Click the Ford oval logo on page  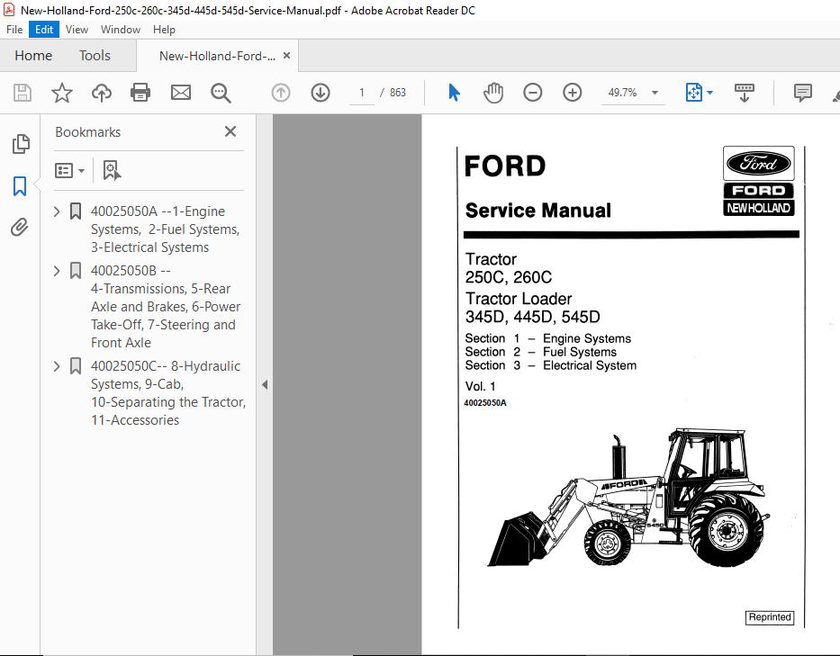tap(759, 164)
